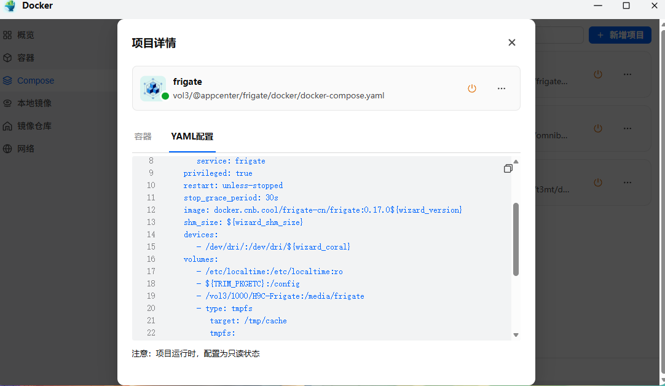Open more options menu for frigate in dialog
665x386 pixels.
[502, 89]
